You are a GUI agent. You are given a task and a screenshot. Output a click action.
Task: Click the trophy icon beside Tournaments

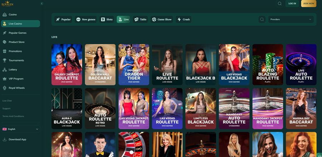(5, 60)
